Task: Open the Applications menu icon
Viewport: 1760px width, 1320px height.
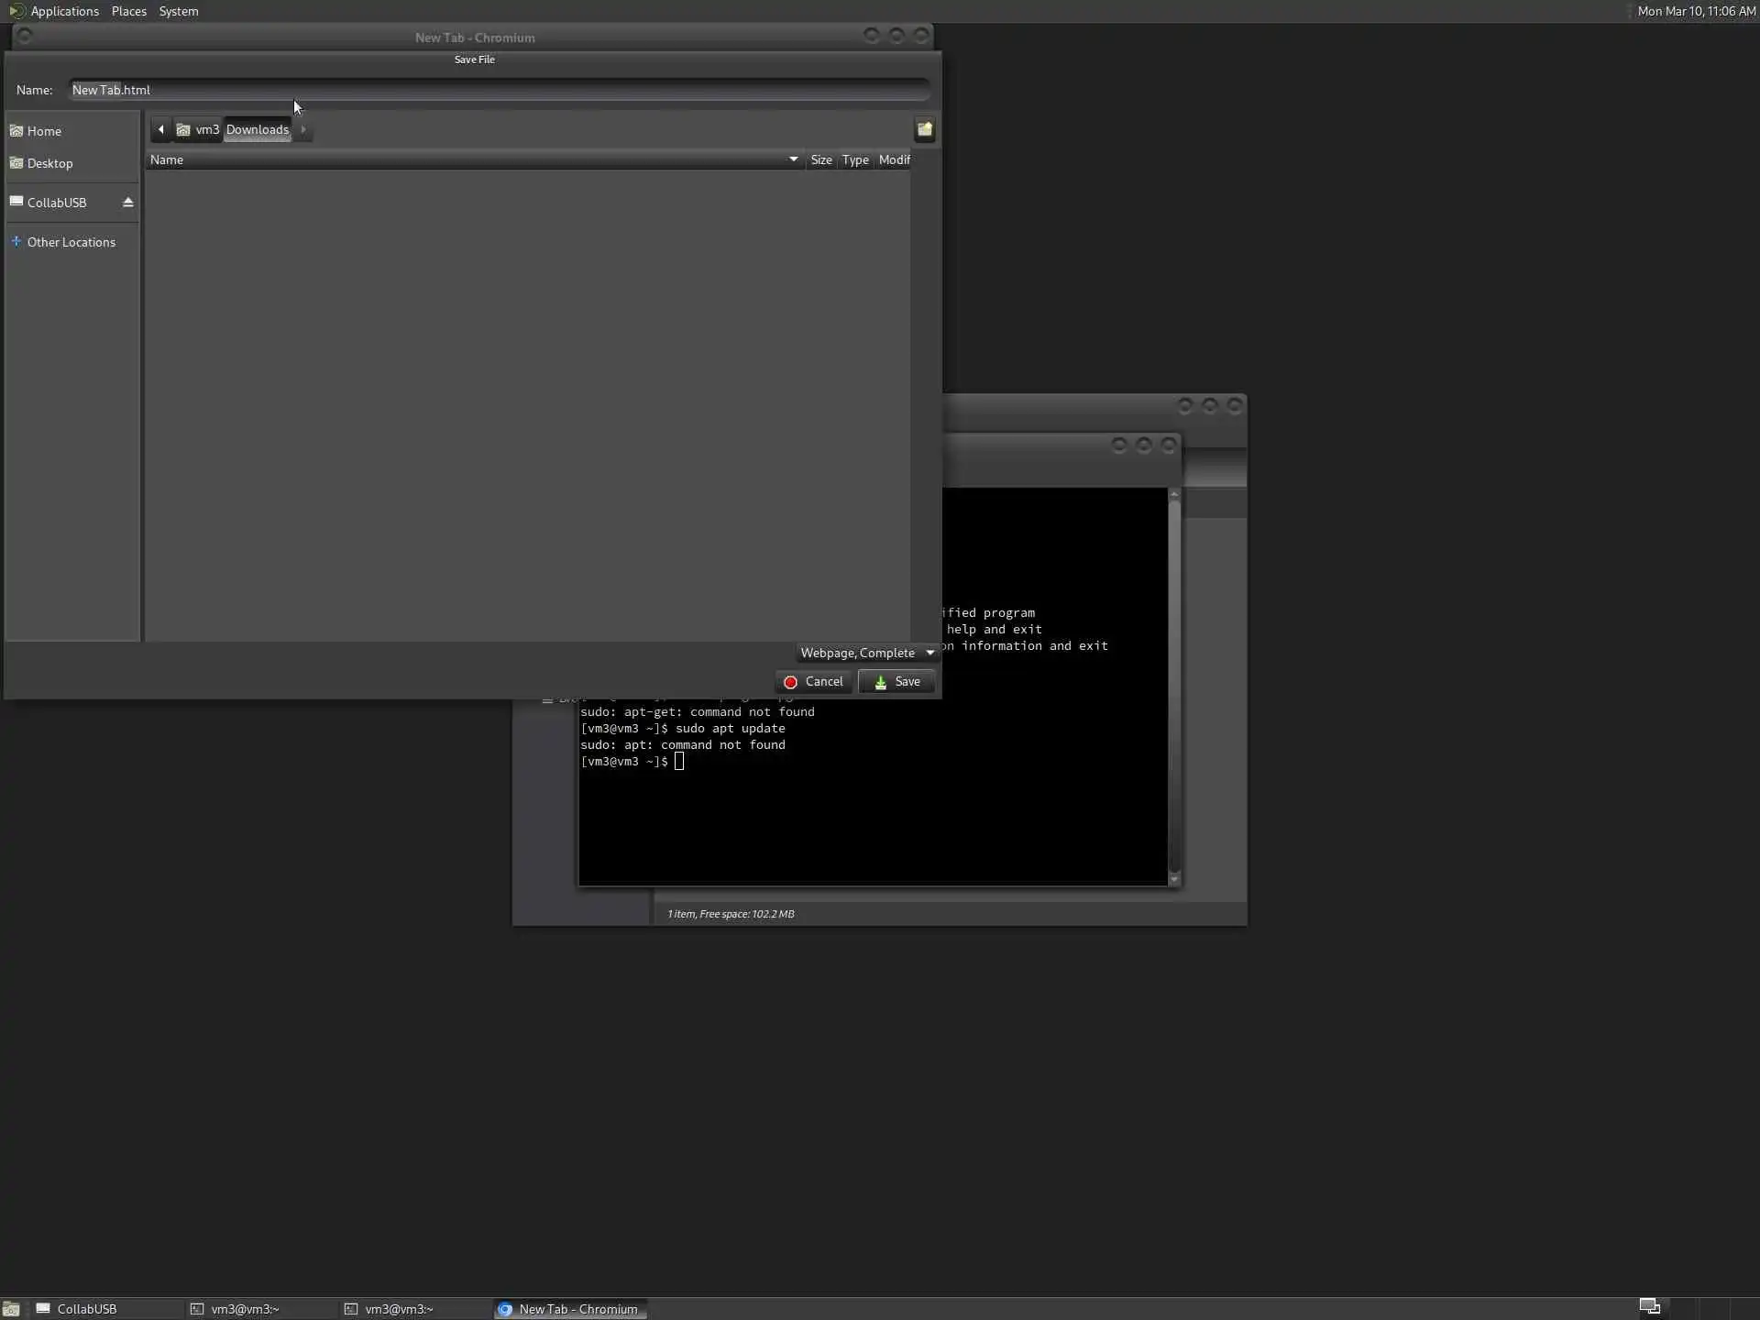Action: point(16,11)
